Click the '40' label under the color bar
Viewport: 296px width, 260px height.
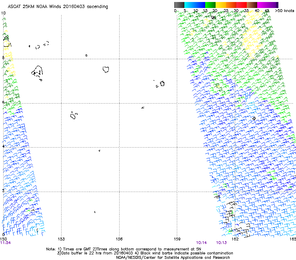click(257, 11)
